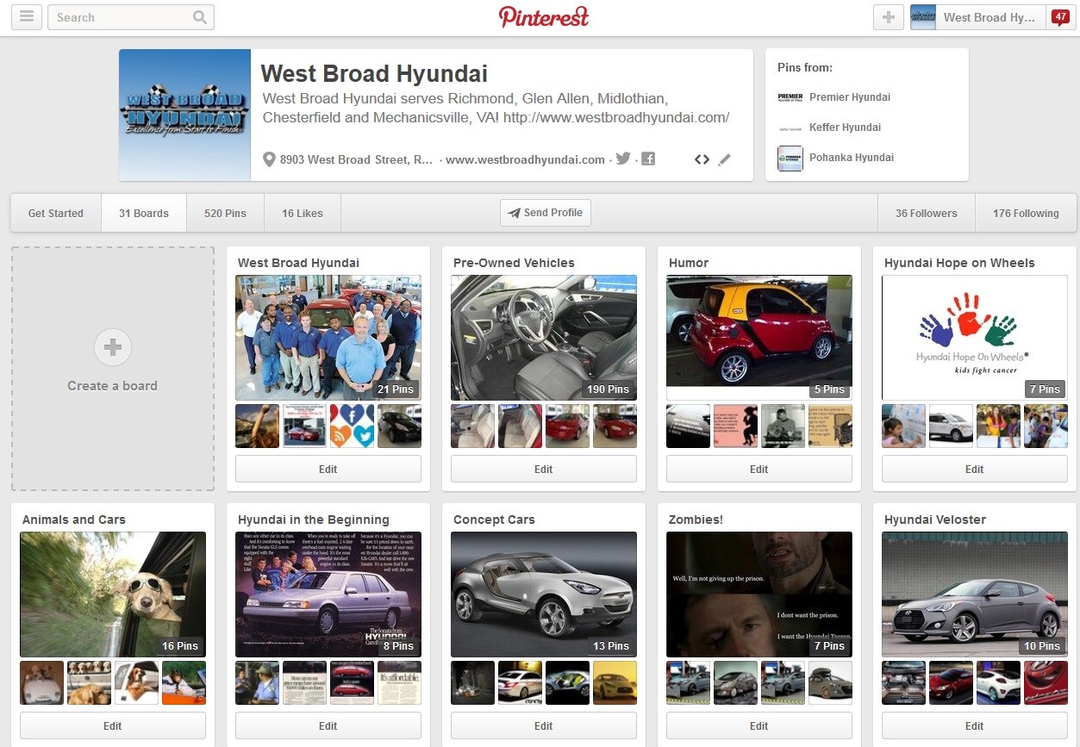This screenshot has height=747, width=1080.
Task: Click the 8903 West Broad Street address
Action: (x=357, y=159)
